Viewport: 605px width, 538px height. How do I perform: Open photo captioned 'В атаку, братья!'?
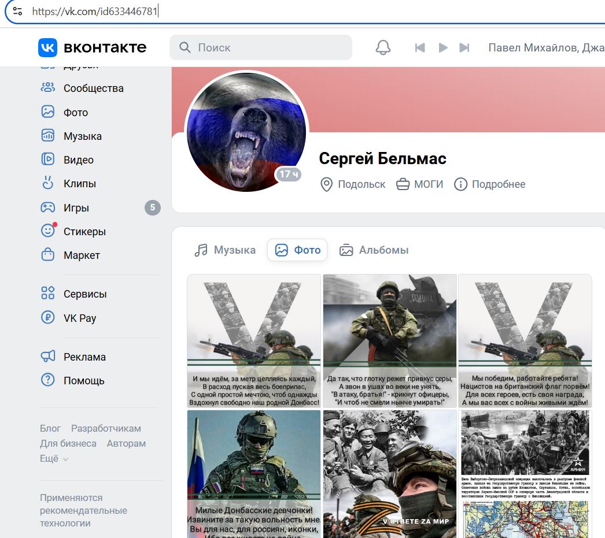pyautogui.click(x=390, y=341)
